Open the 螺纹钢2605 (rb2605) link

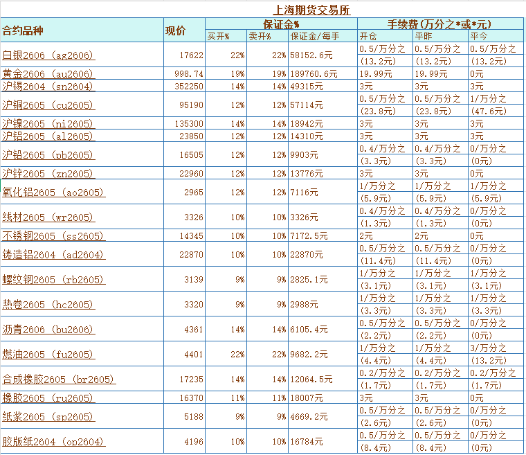54,279
